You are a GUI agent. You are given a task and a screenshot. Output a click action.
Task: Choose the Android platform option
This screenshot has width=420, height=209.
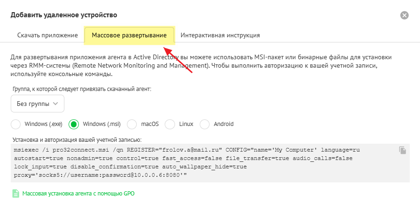[x=205, y=124]
